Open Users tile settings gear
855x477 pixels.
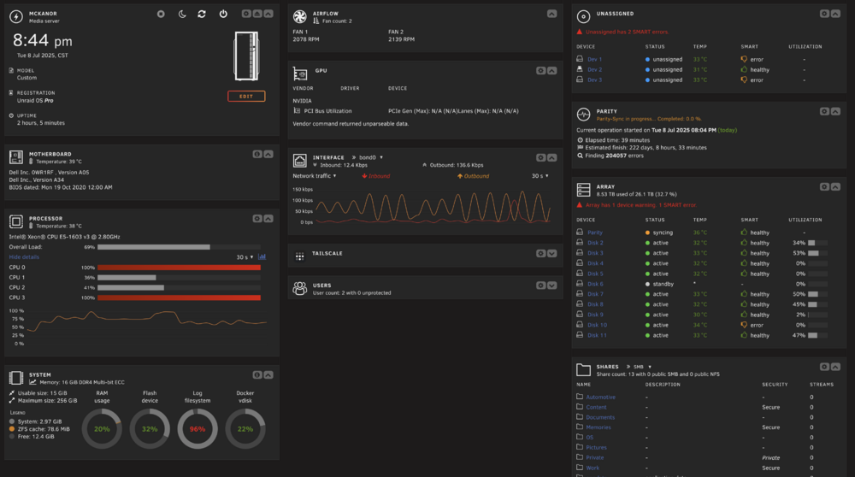click(541, 286)
